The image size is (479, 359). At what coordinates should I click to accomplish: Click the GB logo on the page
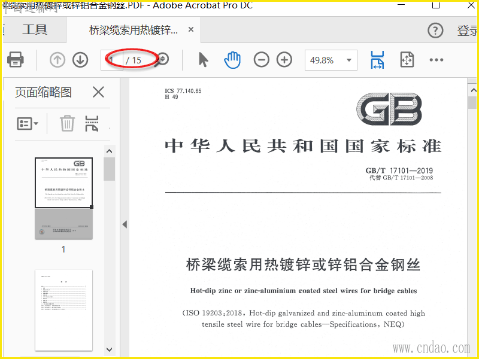tap(389, 109)
